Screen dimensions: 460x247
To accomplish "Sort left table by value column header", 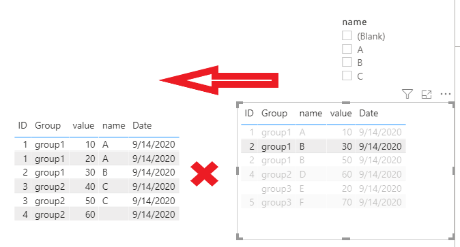I will [83, 126].
